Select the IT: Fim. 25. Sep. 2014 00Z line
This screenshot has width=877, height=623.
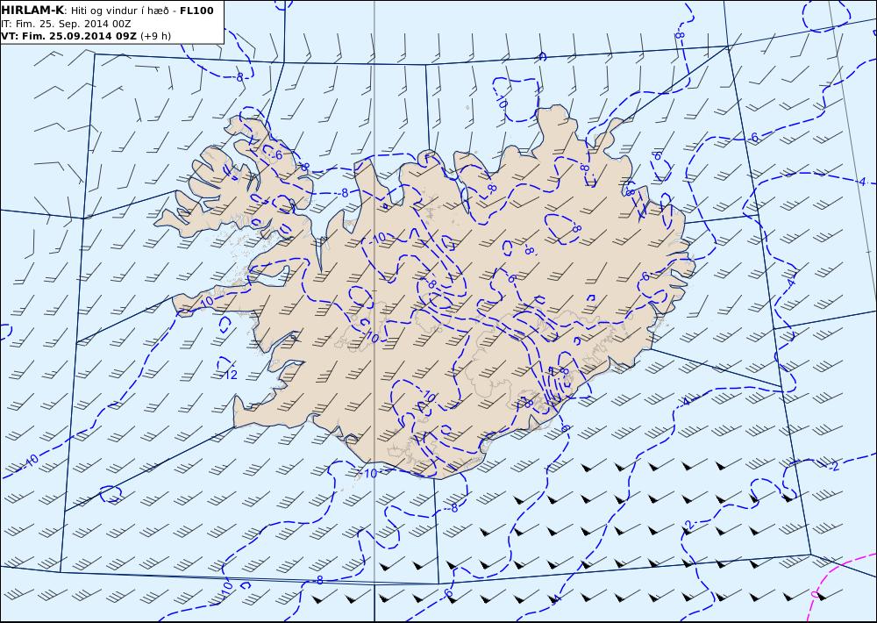66,24
